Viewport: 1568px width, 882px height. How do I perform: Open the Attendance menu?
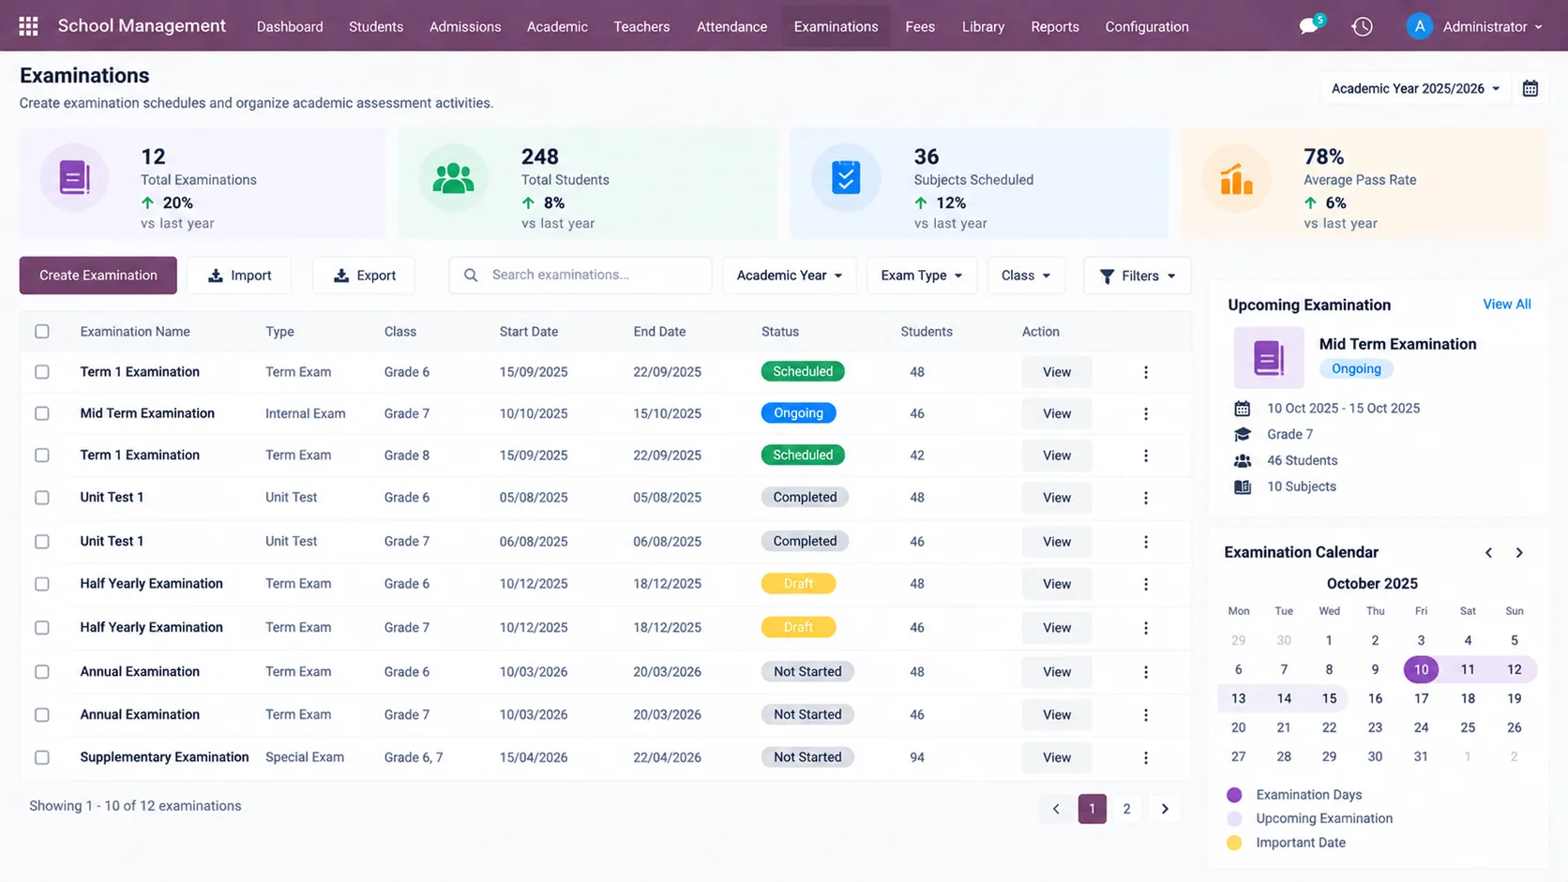(x=731, y=26)
